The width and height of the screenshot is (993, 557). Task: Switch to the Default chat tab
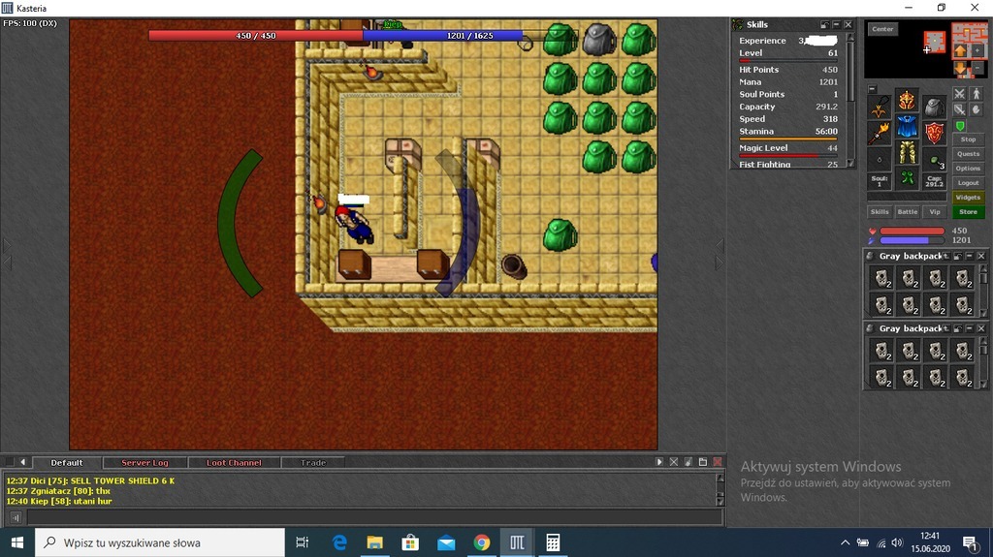67,463
